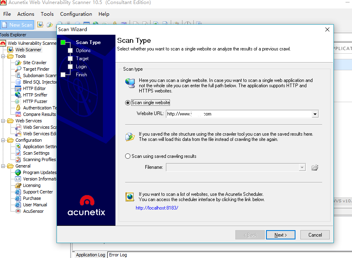This screenshot has width=352, height=258.
Task: Switch to the Error Log tab
Action: click(118, 255)
